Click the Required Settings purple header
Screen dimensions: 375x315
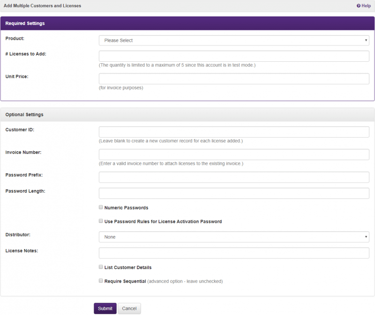[187, 23]
